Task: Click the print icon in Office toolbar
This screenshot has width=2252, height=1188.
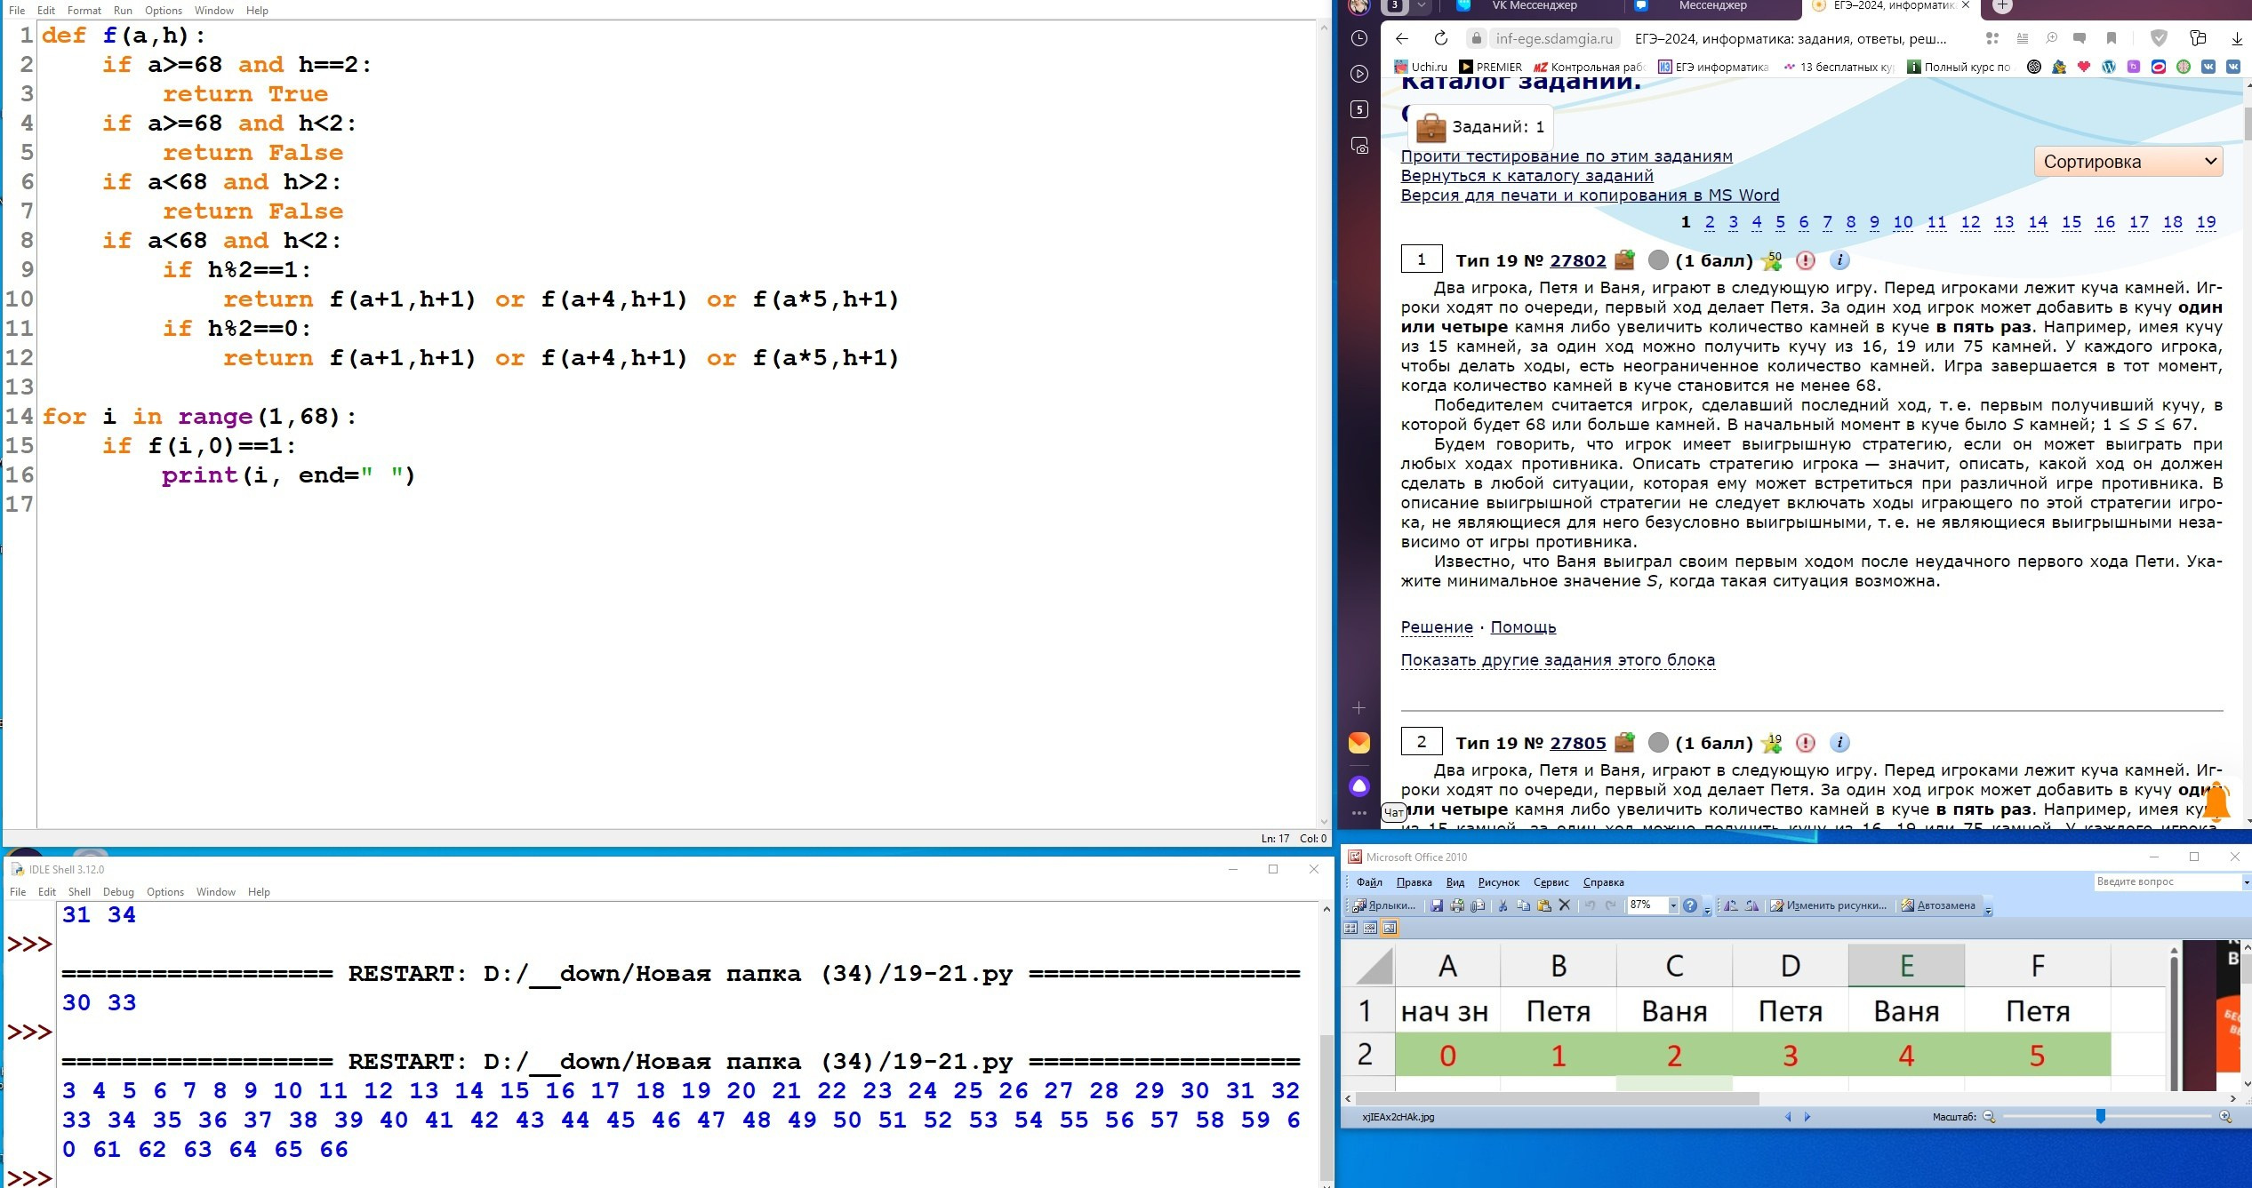Action: (1457, 905)
